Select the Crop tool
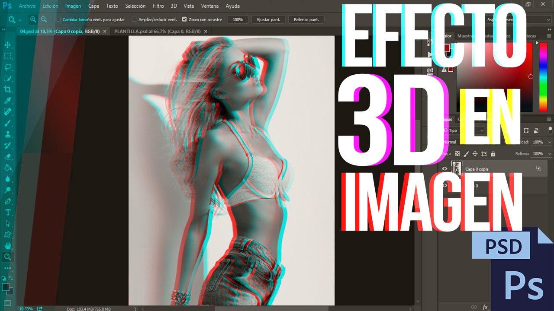The image size is (554, 311). [x=8, y=89]
